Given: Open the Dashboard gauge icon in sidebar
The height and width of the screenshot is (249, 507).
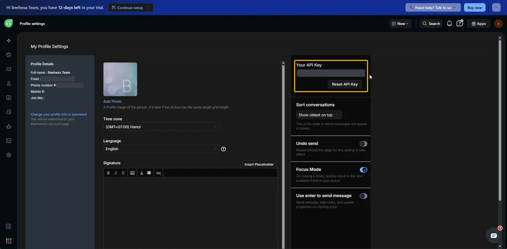Looking at the screenshot, I should (x=9, y=55).
